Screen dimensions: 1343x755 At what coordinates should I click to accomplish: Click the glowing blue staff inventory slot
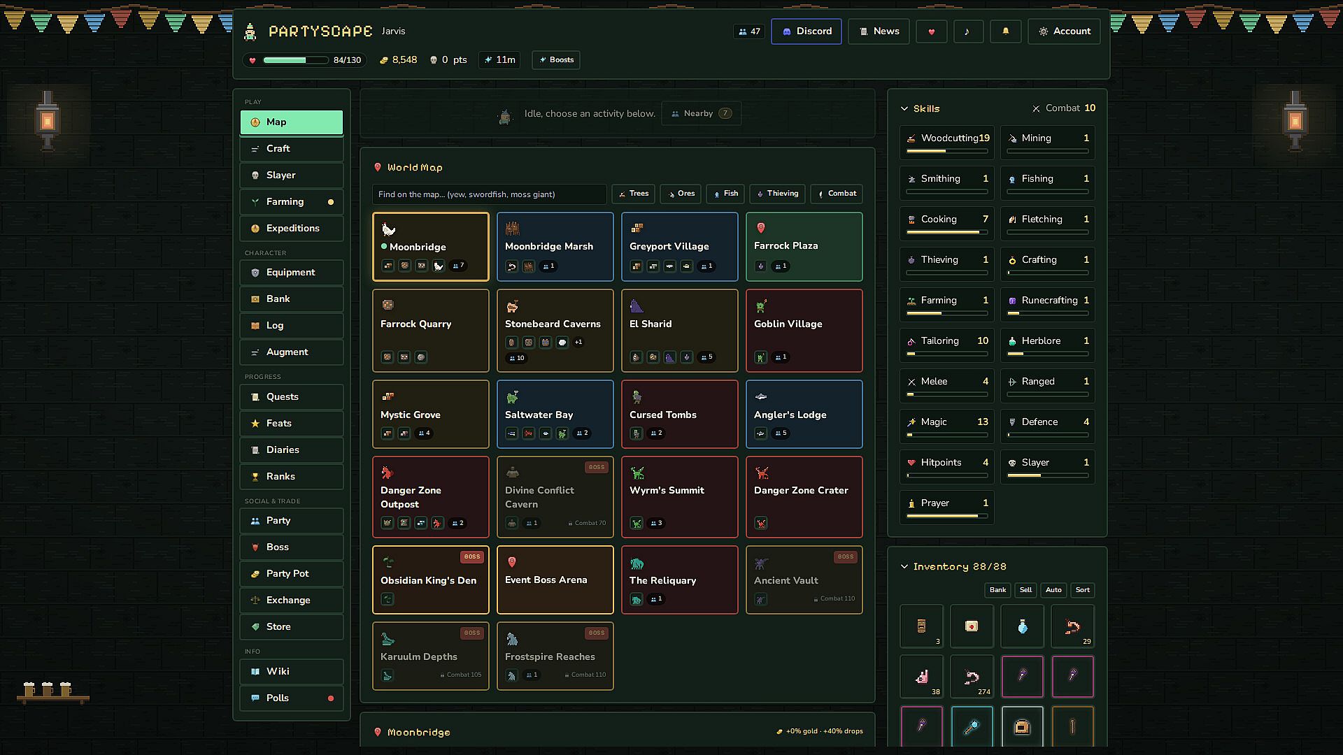[x=972, y=727]
